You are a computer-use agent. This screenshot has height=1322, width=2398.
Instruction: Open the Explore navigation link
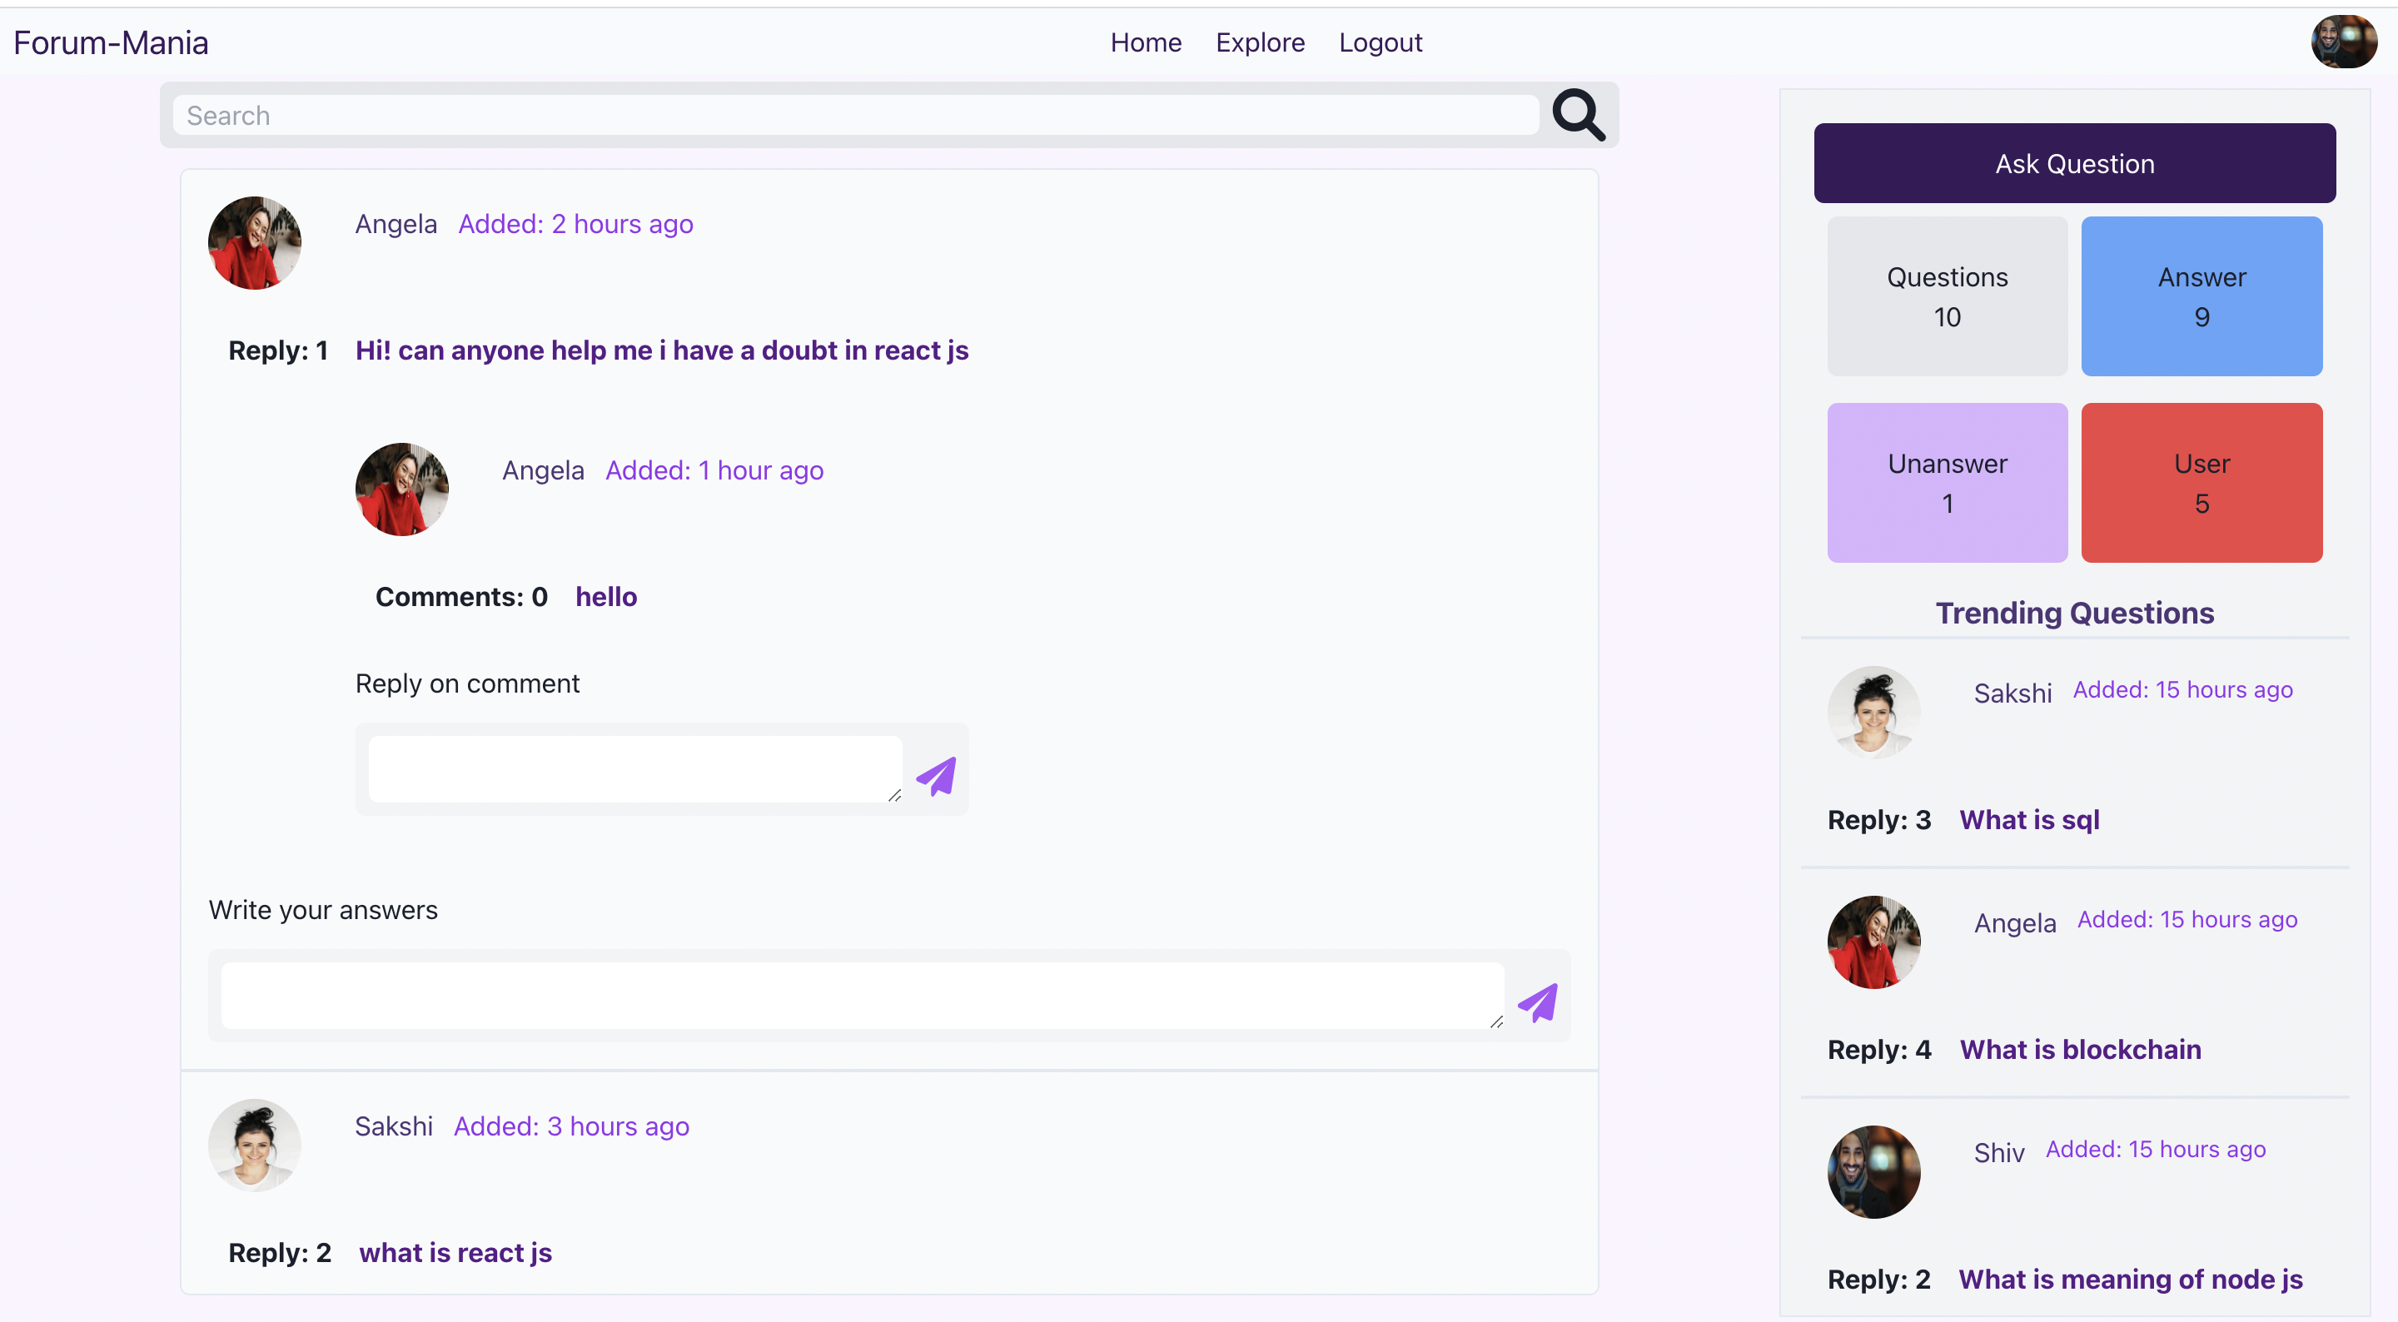pyautogui.click(x=1261, y=42)
